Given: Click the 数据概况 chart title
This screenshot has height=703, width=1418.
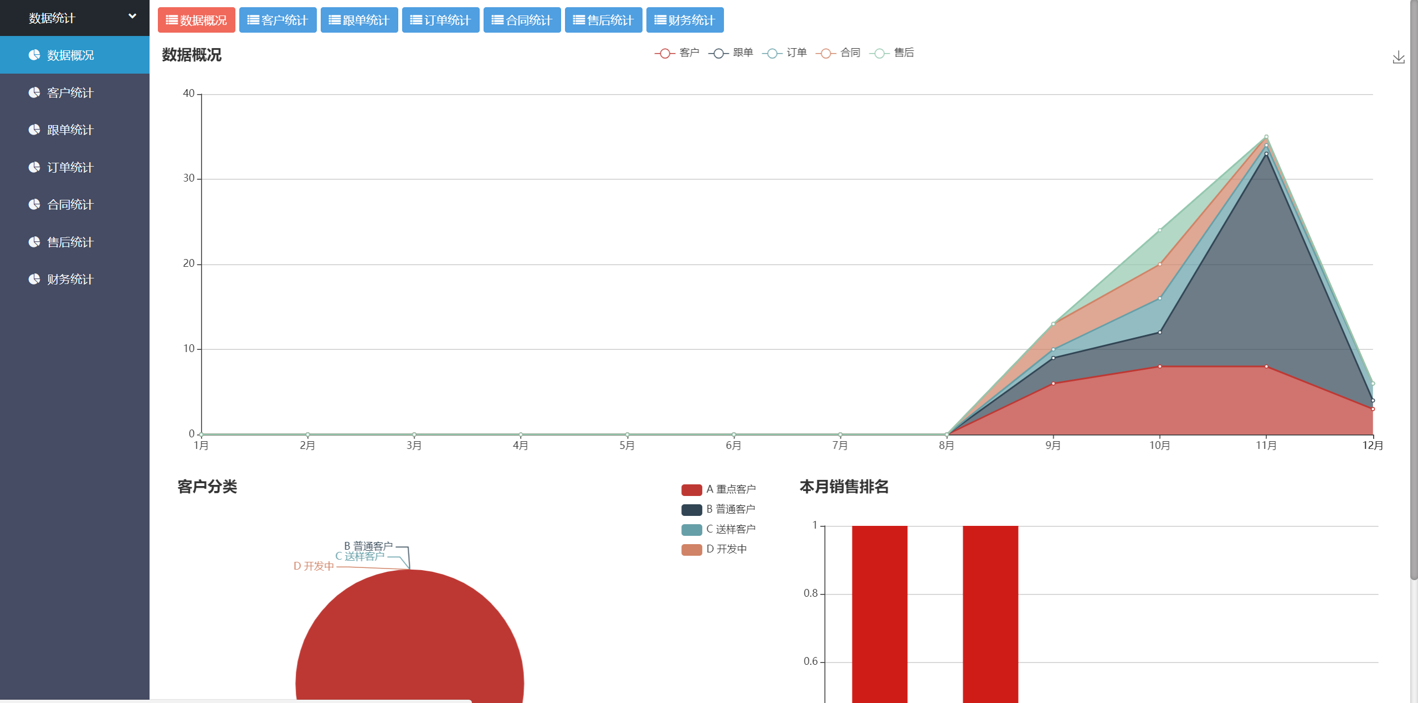Looking at the screenshot, I should 192,55.
